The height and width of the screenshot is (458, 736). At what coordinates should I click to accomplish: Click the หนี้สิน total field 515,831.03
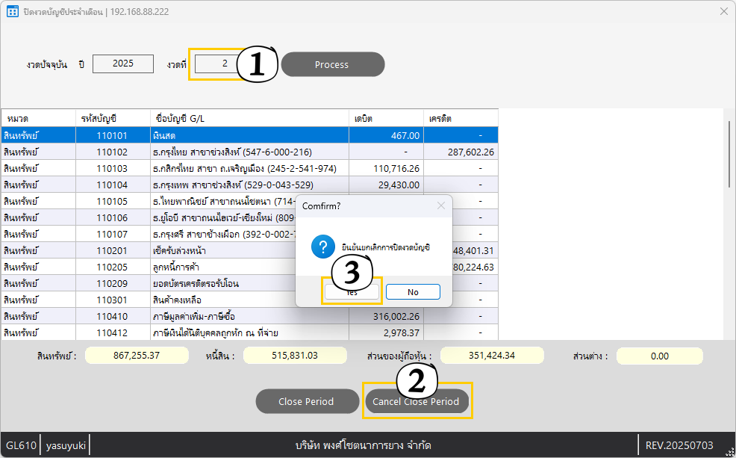tap(295, 356)
